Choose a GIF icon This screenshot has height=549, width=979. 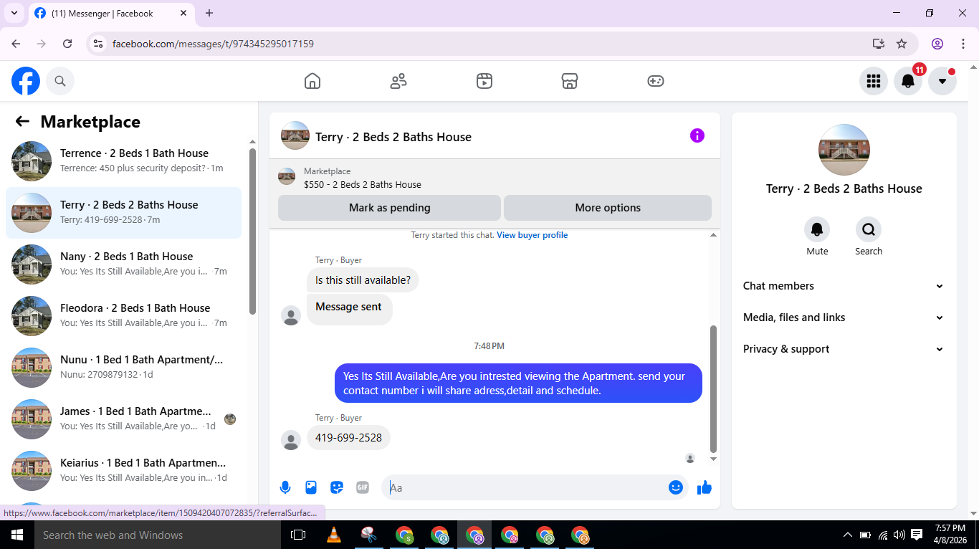click(x=363, y=487)
